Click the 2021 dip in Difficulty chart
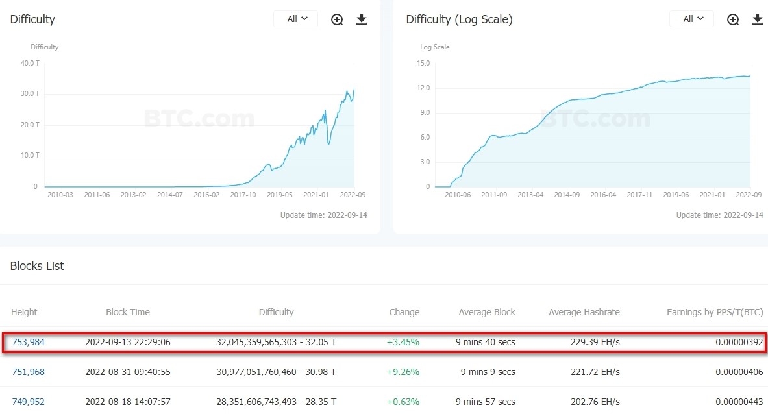 coord(328,143)
